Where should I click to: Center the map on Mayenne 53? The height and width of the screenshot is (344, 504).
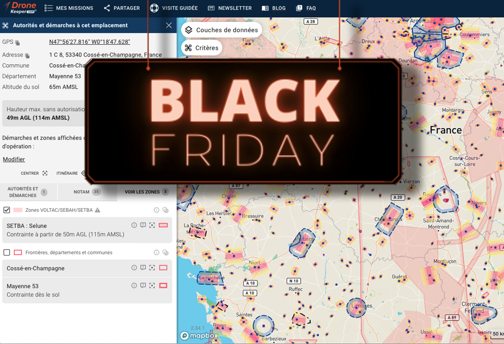152,285
